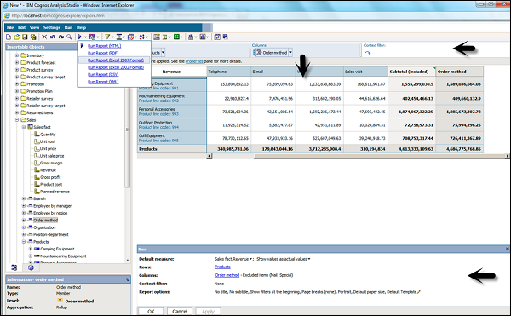
Task: Click the Properties link in info bar
Action: 194,61
